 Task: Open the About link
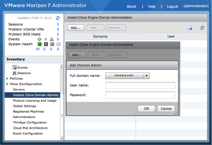point(132,6)
